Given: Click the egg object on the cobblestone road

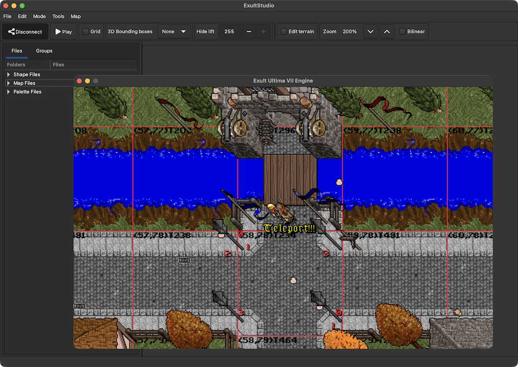Looking at the screenshot, I should coord(293,280).
